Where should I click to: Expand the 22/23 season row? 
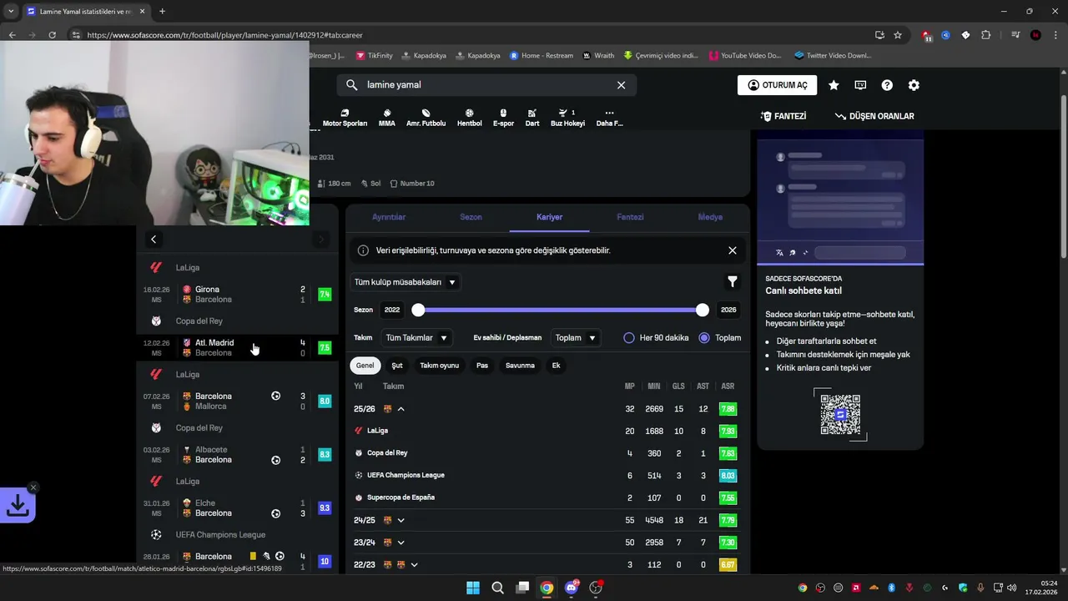pos(414,565)
